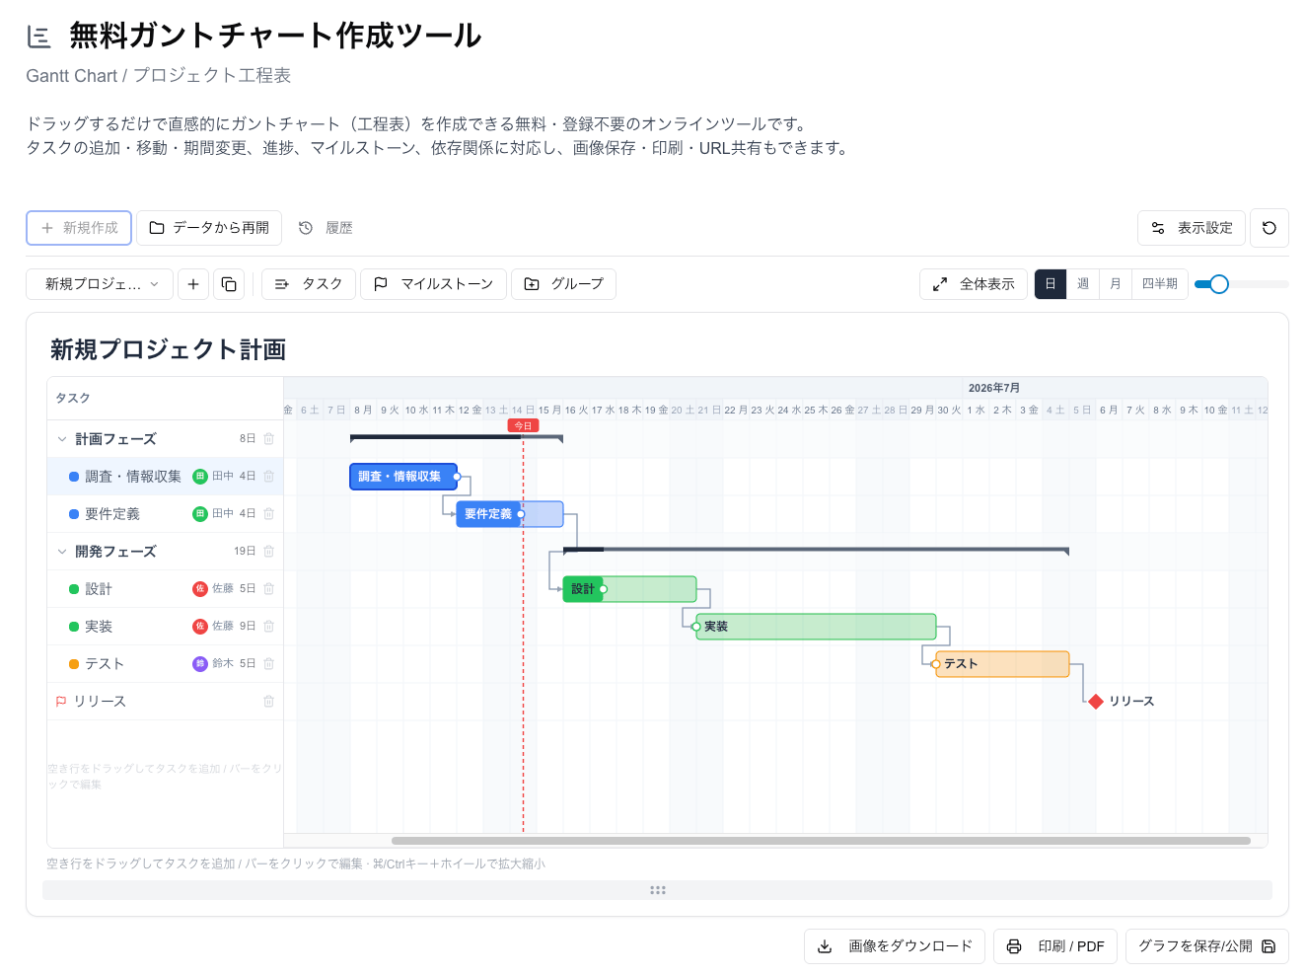Click orange color dot of テスト

74,664
